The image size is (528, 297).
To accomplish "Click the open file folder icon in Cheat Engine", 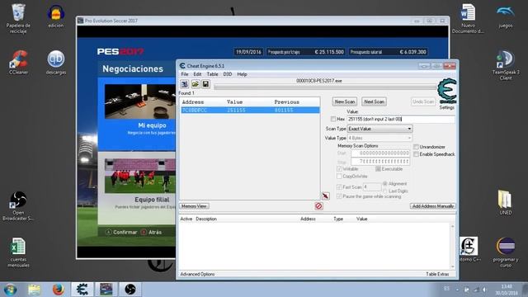I will (x=196, y=84).
